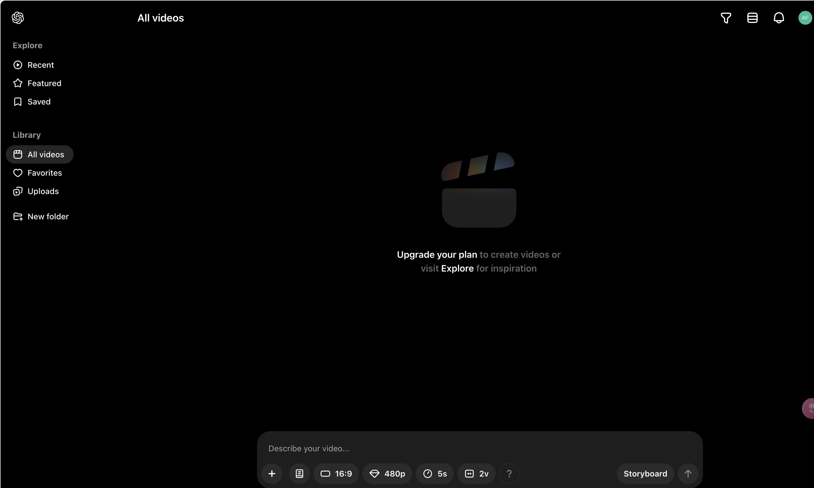
Task: Switch layout with list view icon
Action: click(x=752, y=18)
